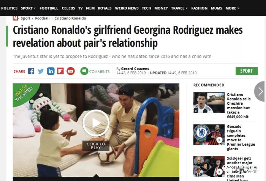Open the green comments bubble icon
Image resolution: width=266 pixels, height=181 pixels.
[x=84, y=71]
